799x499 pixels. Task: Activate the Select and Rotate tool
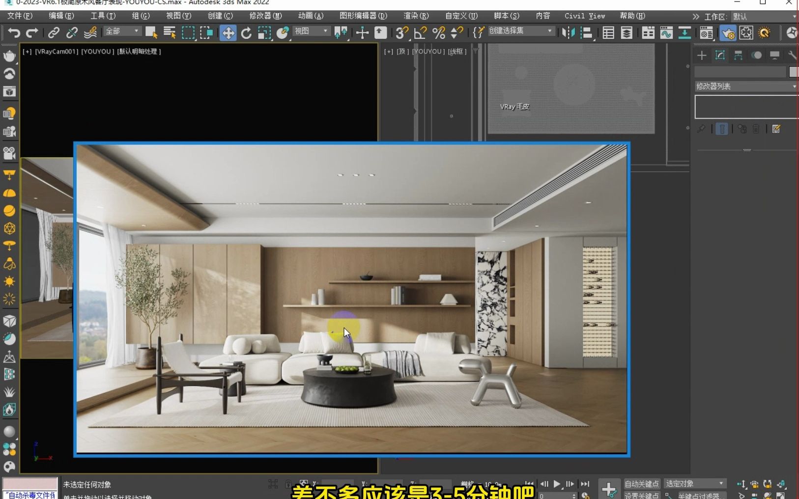tap(246, 33)
